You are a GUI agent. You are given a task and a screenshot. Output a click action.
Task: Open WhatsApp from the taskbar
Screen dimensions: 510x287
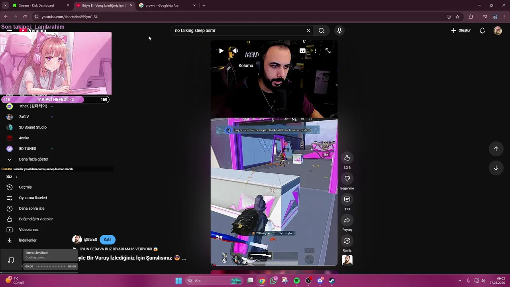click(x=273, y=281)
